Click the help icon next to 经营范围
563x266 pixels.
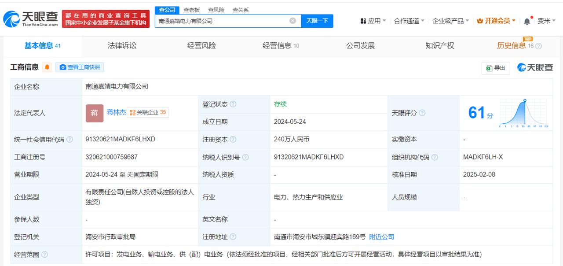(x=44, y=255)
